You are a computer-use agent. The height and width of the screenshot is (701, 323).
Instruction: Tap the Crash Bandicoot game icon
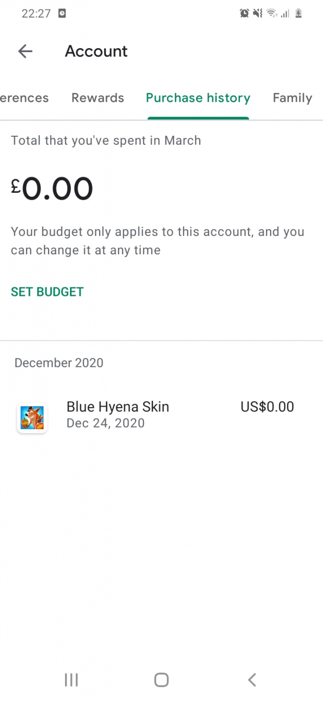(x=32, y=417)
